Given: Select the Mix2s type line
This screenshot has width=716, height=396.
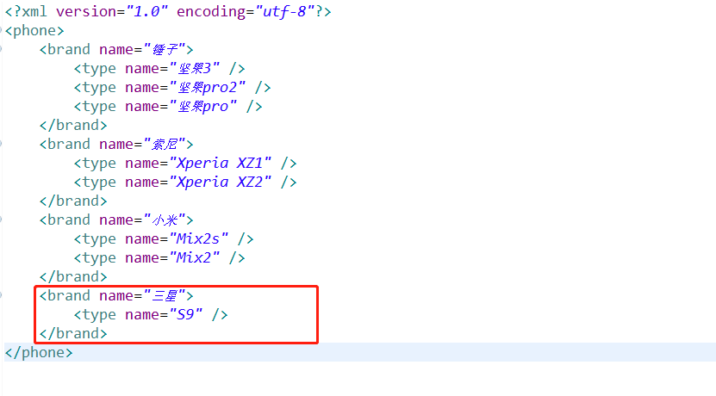Looking at the screenshot, I should [x=164, y=238].
